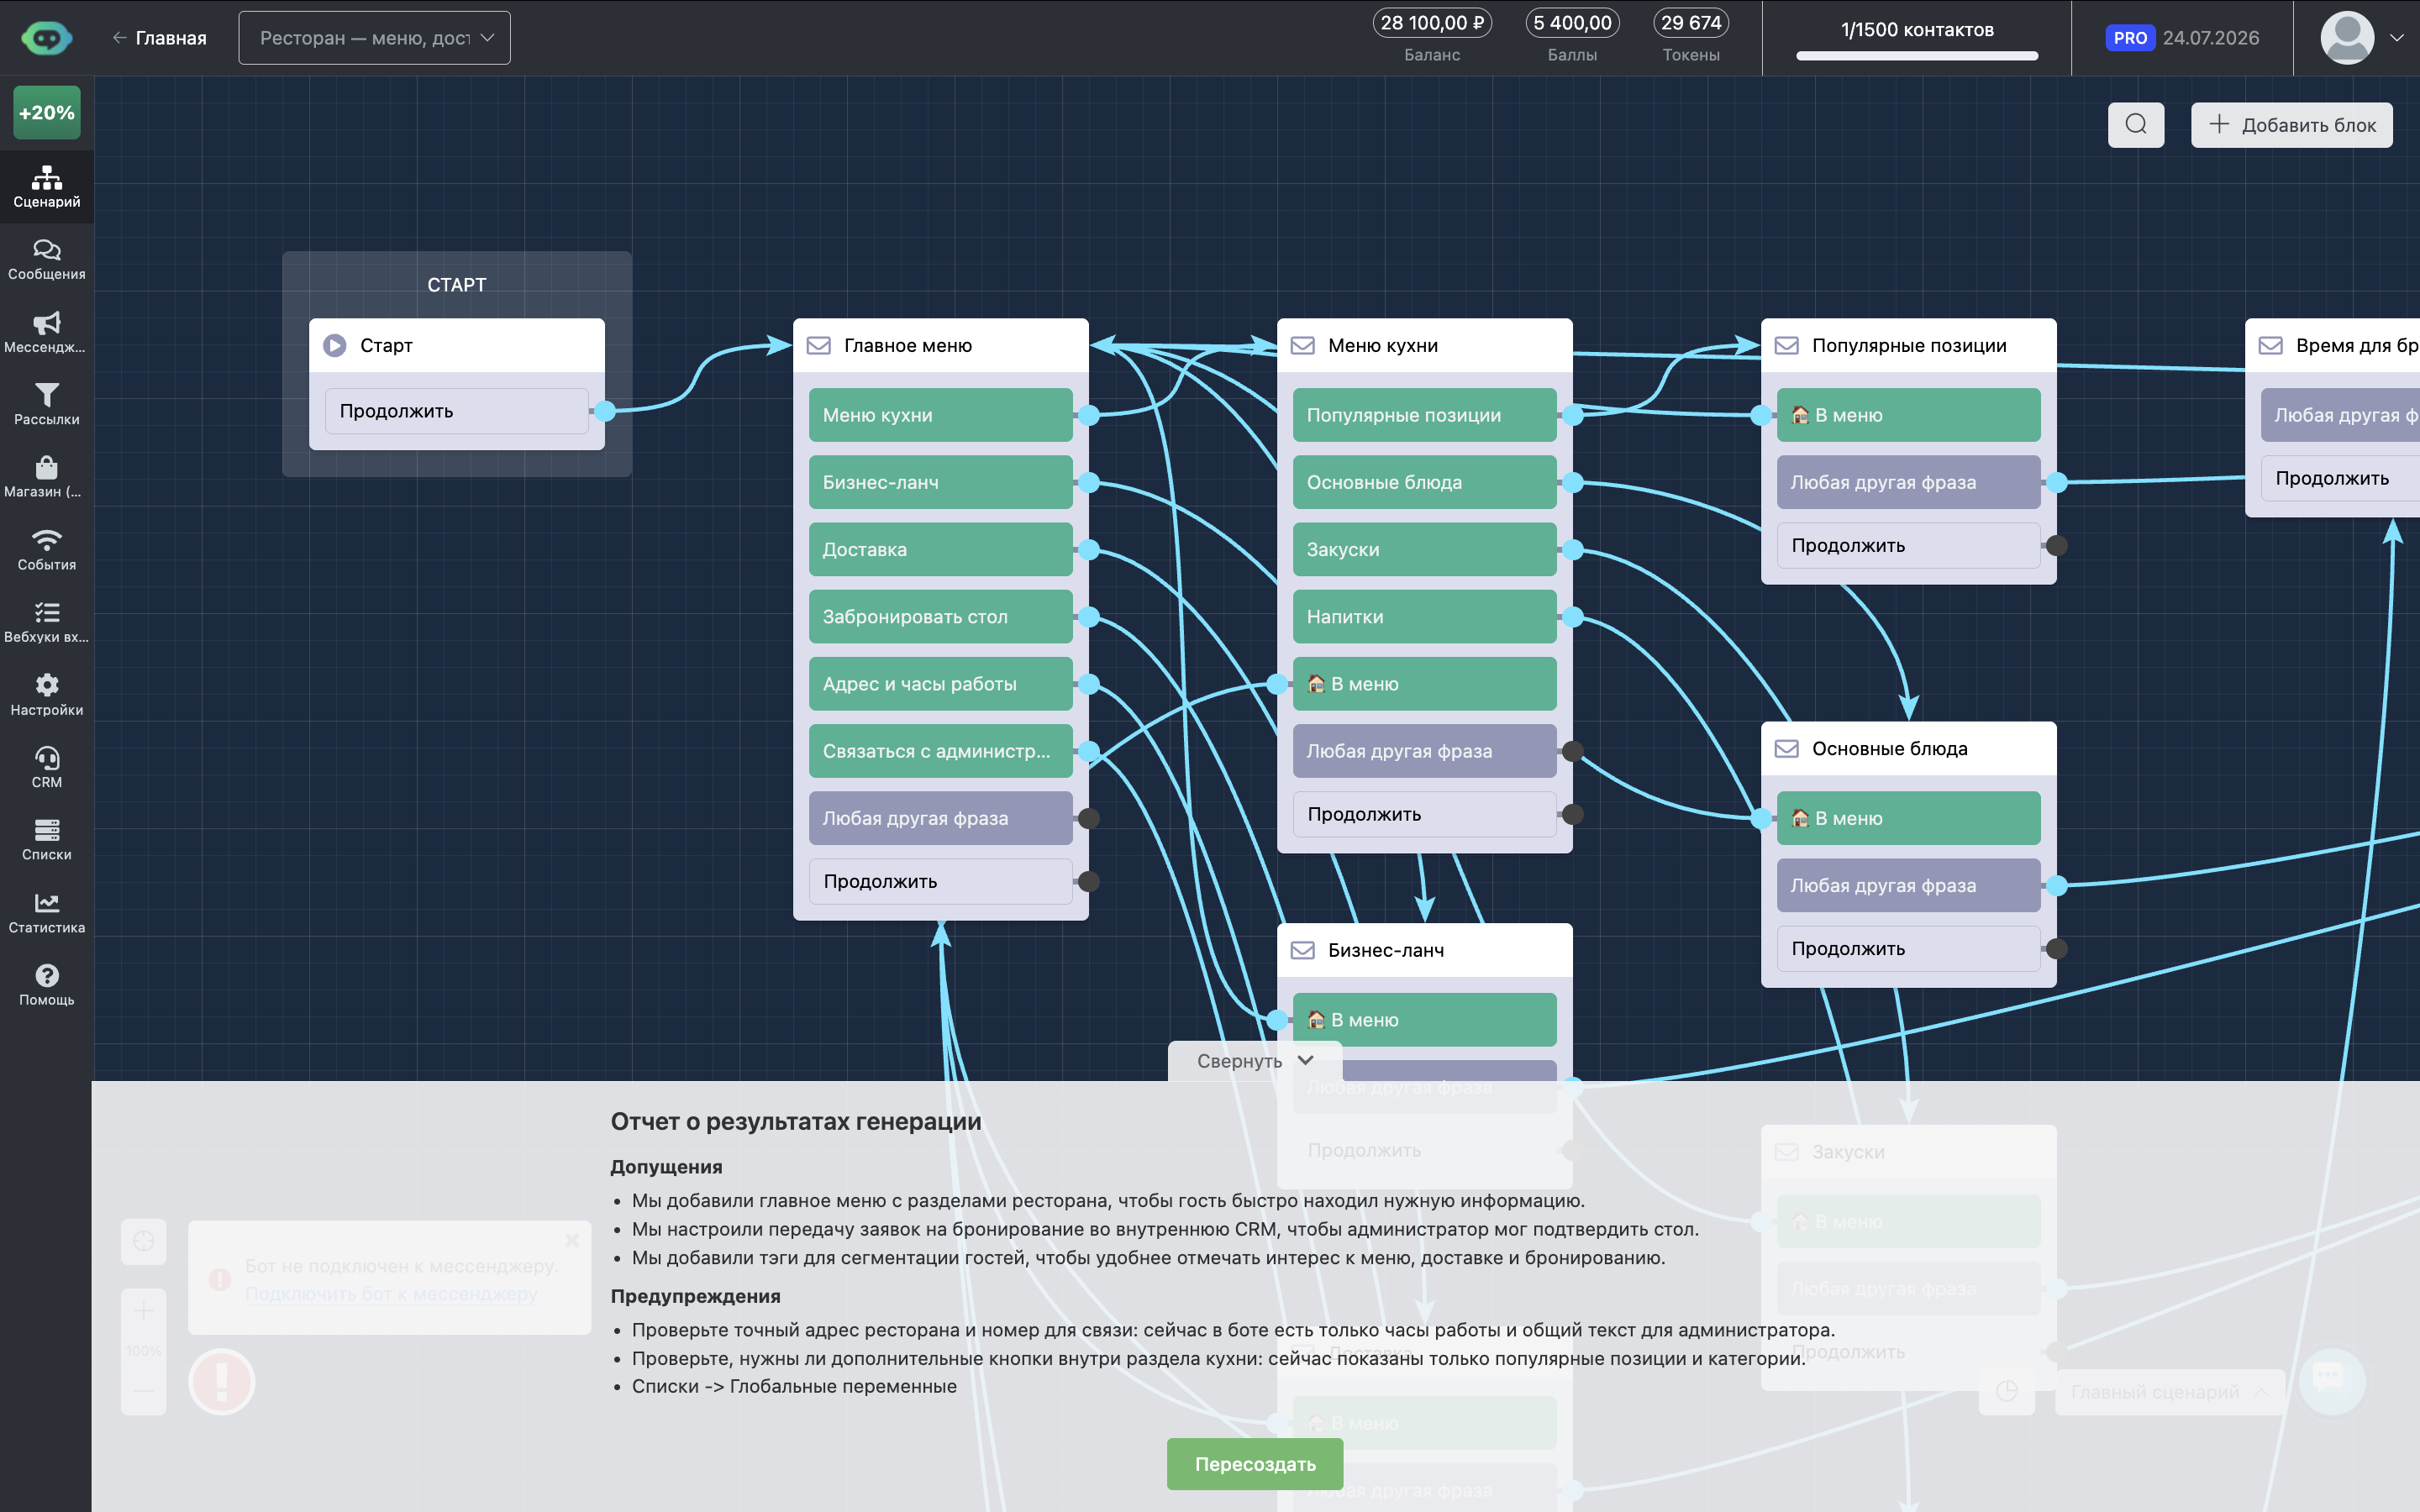The width and height of the screenshot is (2420, 1512).
Task: Click the envelope icon of Меню кухни block
Action: tap(1303, 346)
